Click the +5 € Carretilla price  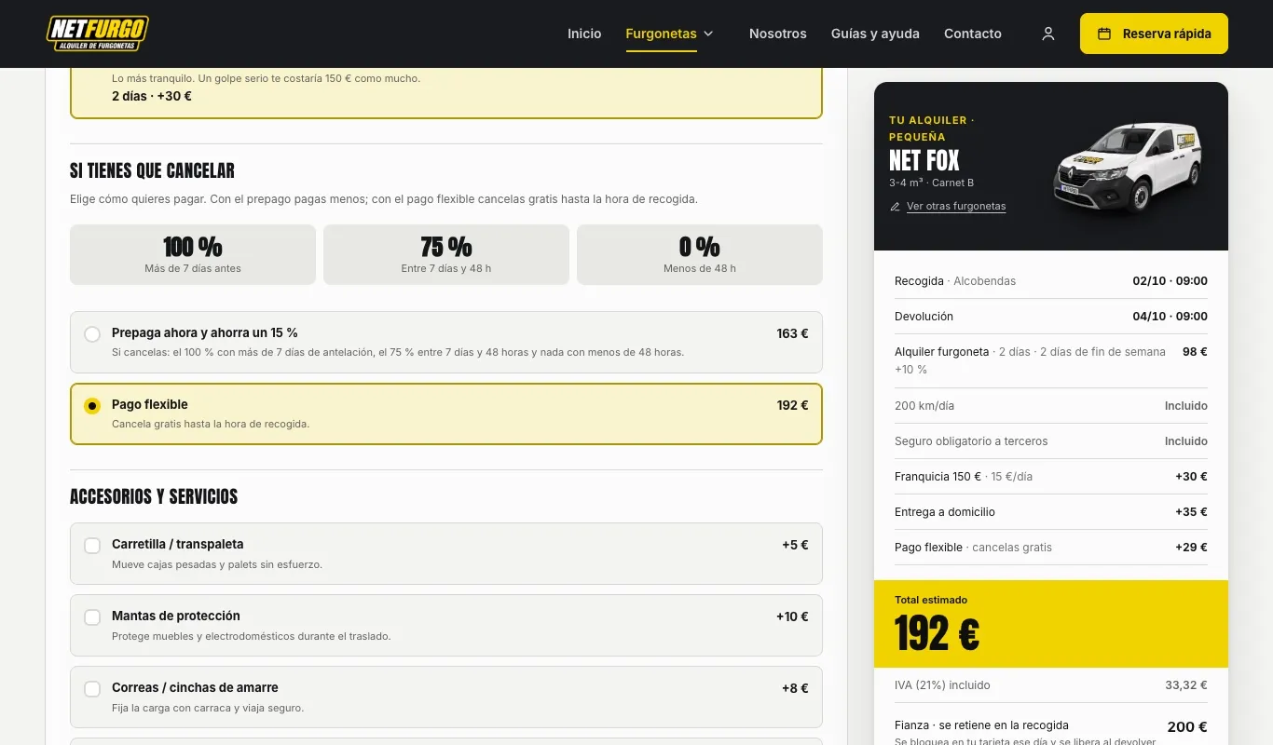(795, 545)
